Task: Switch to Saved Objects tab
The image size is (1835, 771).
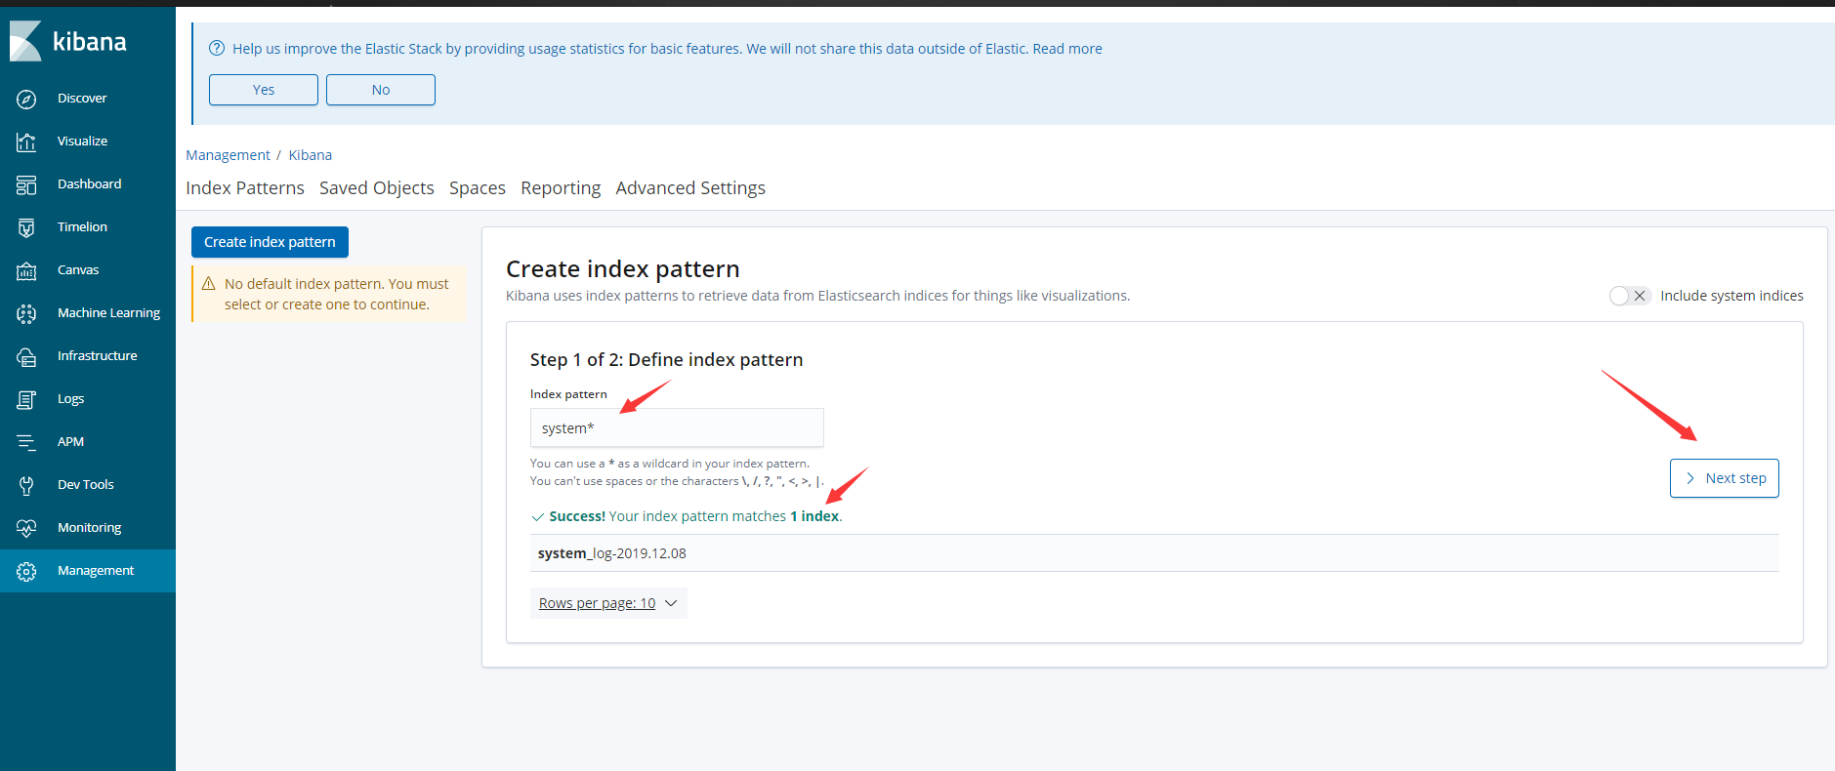Action: pyautogui.click(x=377, y=188)
